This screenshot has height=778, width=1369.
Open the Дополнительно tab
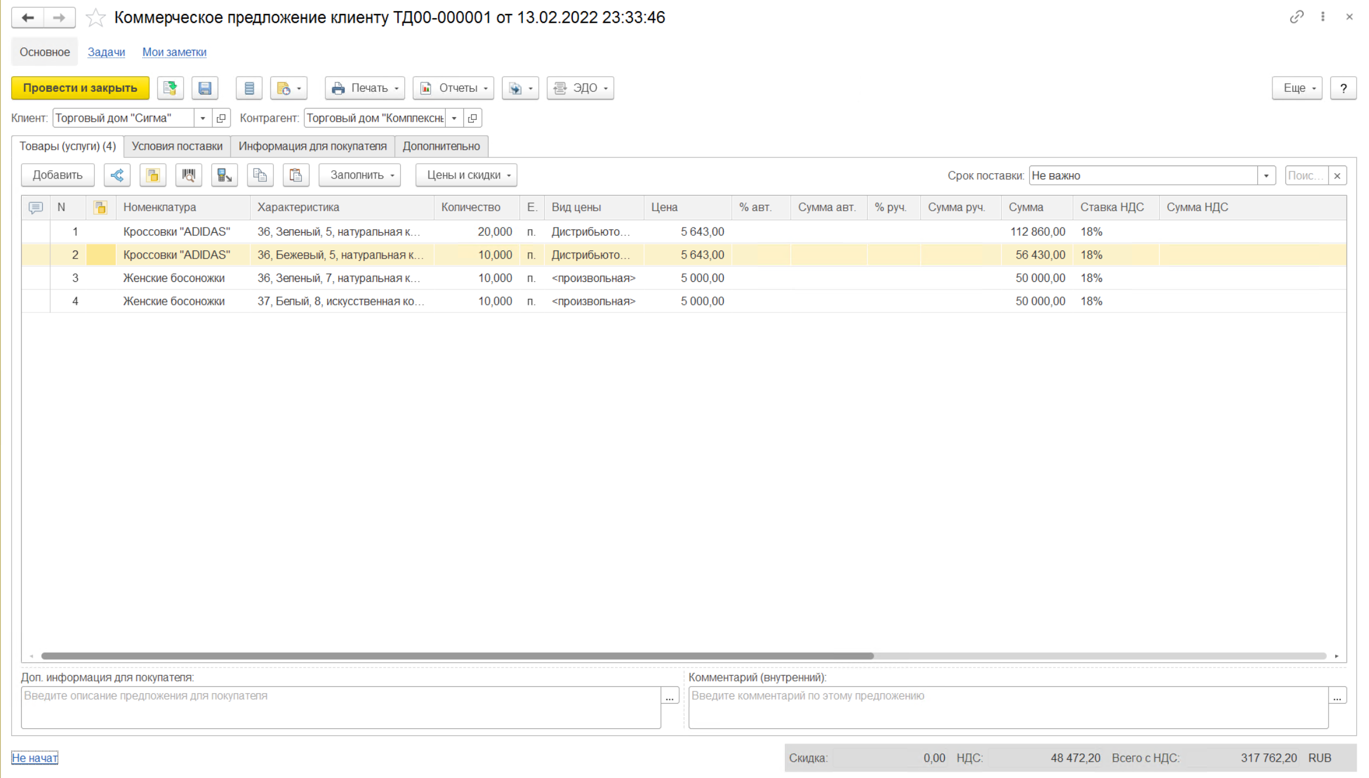point(441,146)
